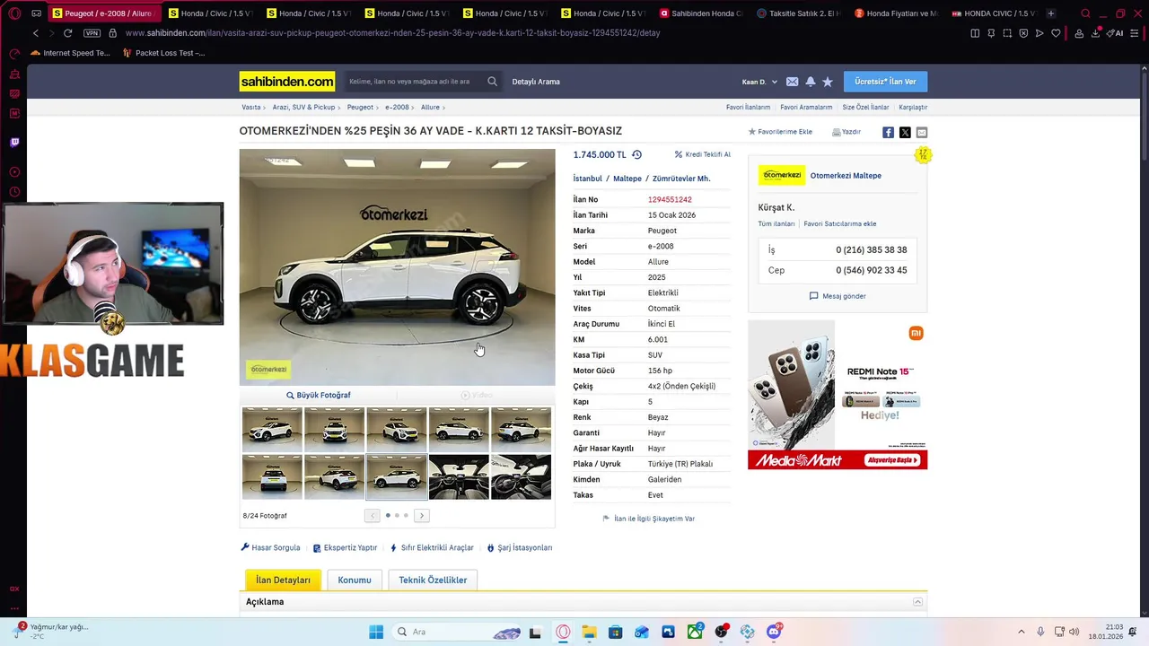The image size is (1149, 646).
Task: Click the second pagination dot under thumbnails
Action: pyautogui.click(x=397, y=515)
